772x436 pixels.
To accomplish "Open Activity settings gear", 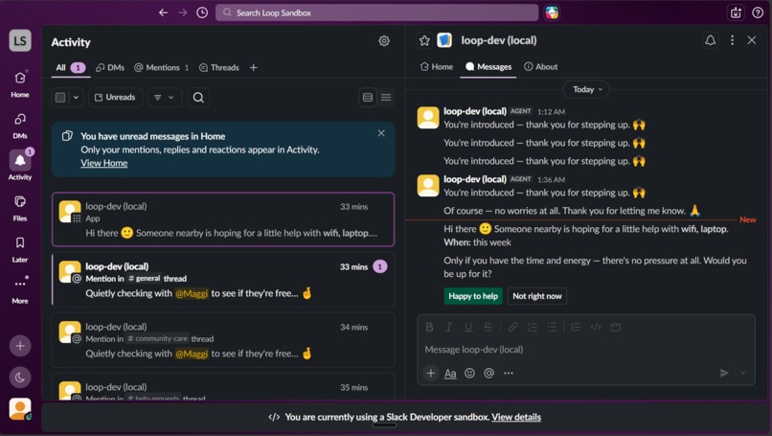I will click(x=384, y=41).
